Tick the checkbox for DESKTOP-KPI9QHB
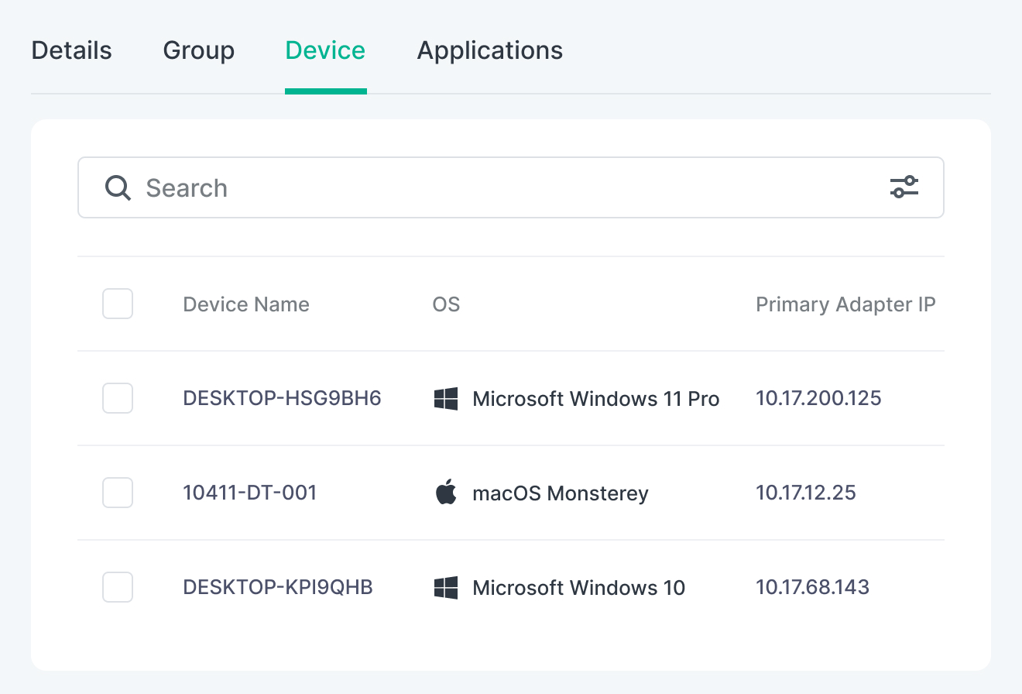Viewport: 1022px width, 694px height. click(118, 587)
